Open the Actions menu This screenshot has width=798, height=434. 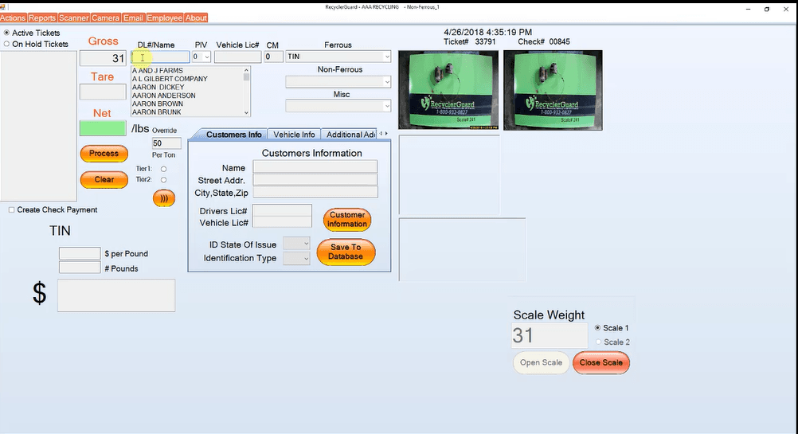[13, 18]
